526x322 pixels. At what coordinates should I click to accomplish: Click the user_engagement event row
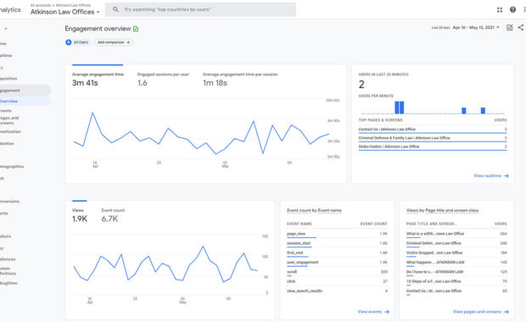[337, 263]
